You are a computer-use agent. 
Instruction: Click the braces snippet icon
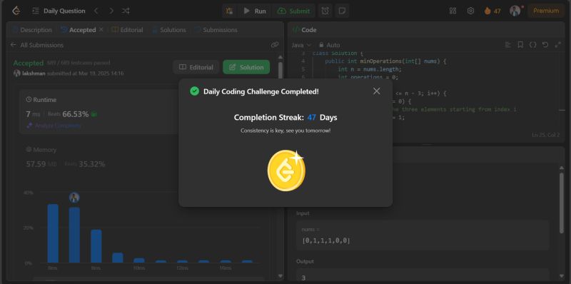[x=532, y=45]
